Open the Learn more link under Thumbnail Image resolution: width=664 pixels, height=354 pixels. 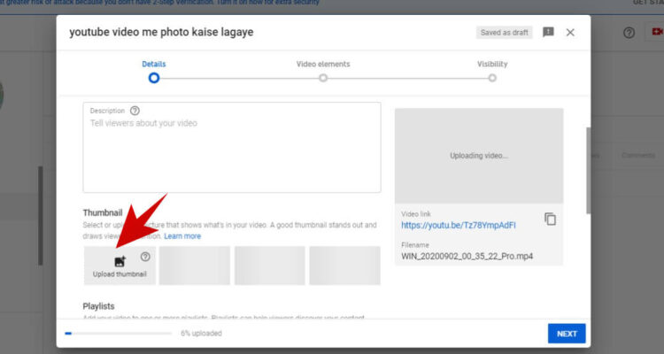[182, 236]
